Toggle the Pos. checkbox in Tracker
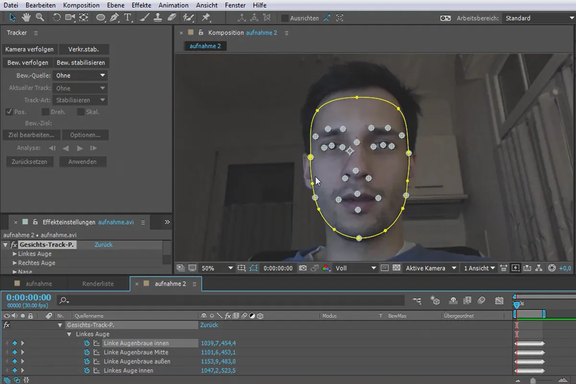Viewport: 576px width, 384px height. tap(9, 112)
